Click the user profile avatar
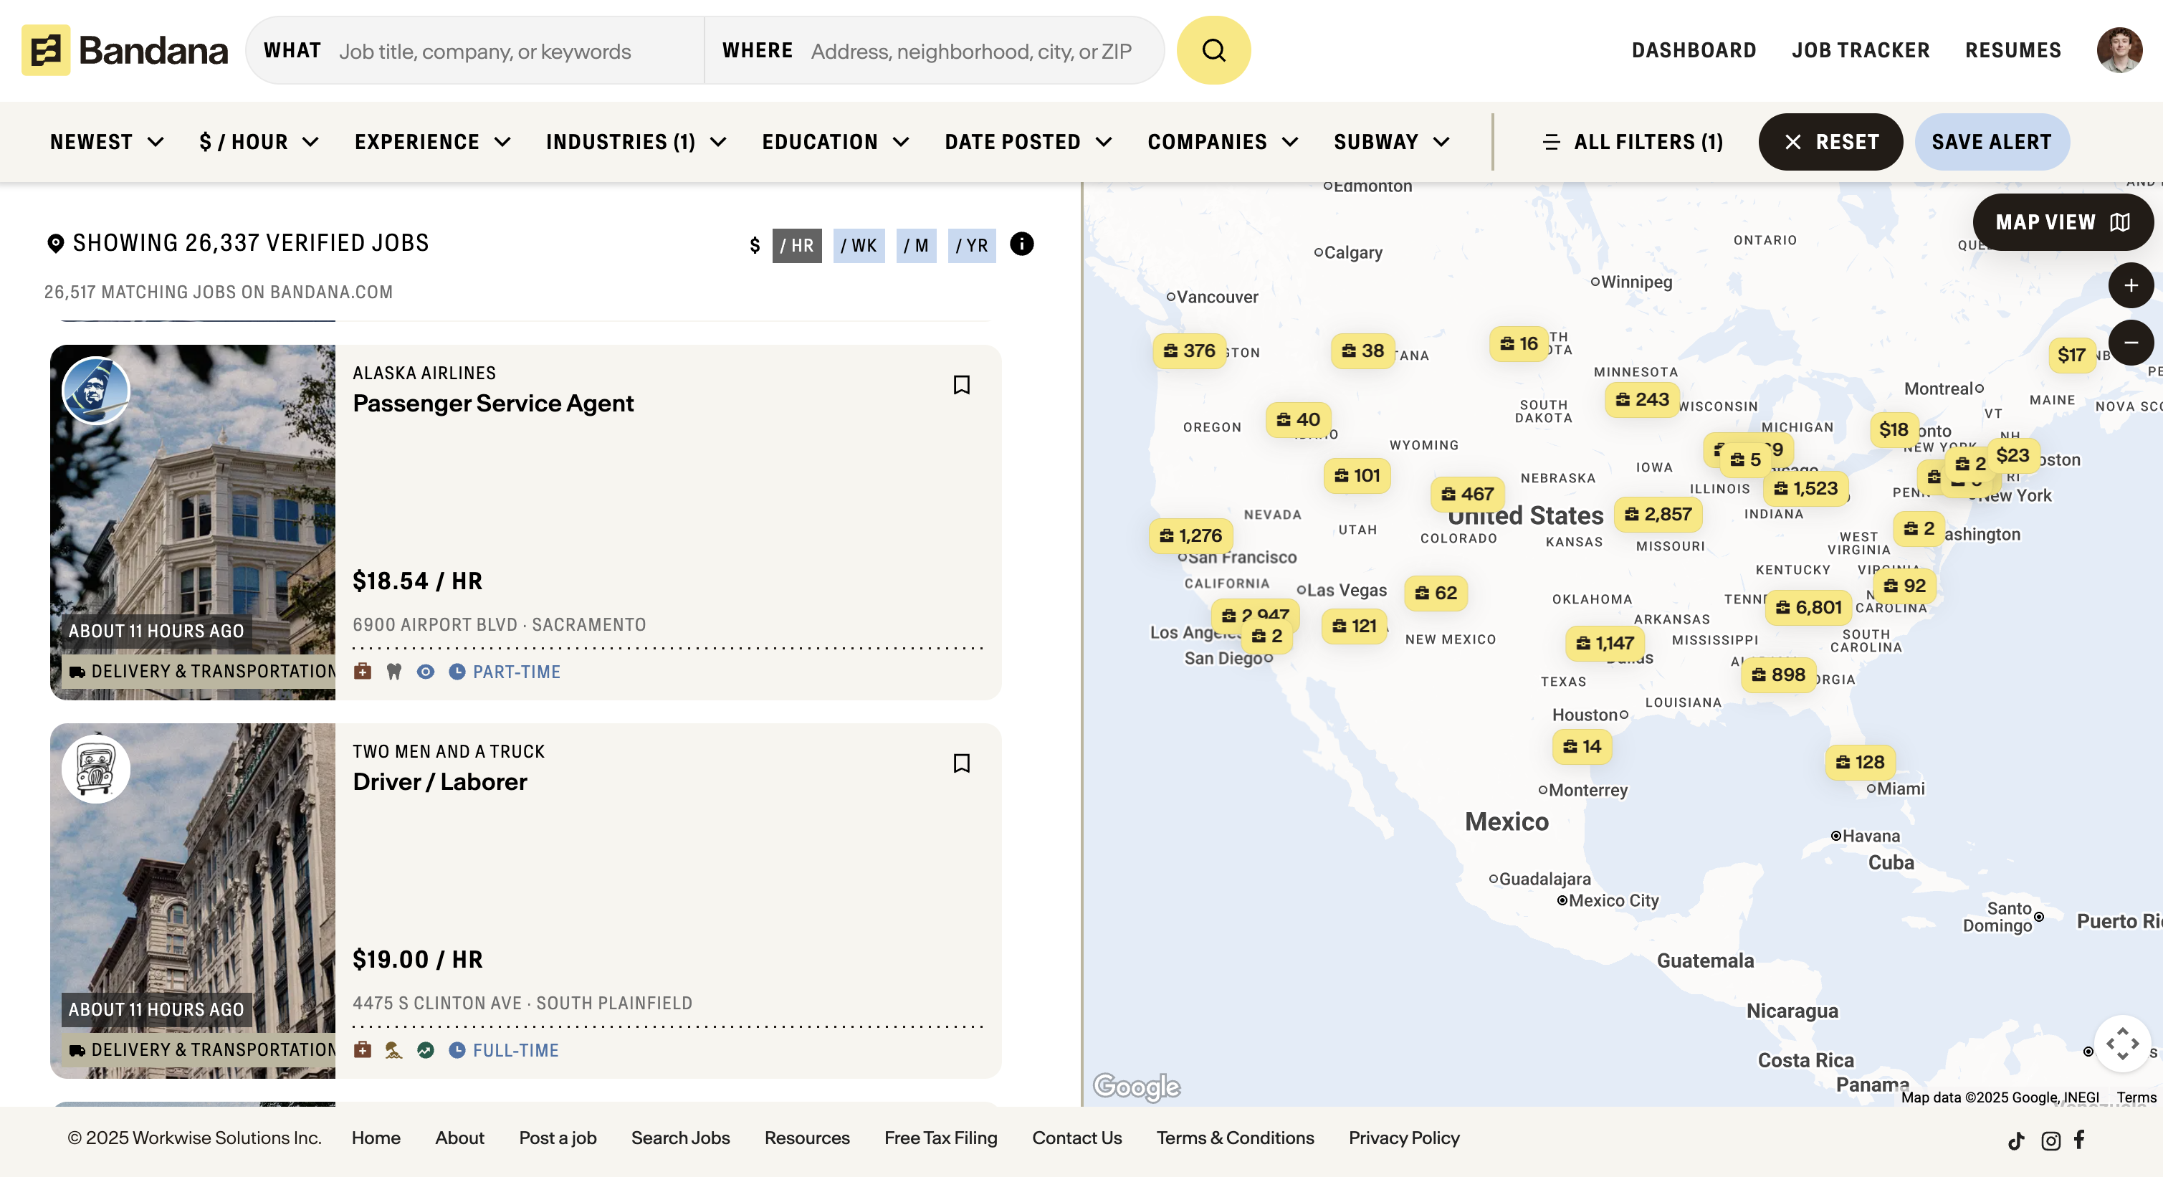The height and width of the screenshot is (1177, 2163). point(2119,50)
